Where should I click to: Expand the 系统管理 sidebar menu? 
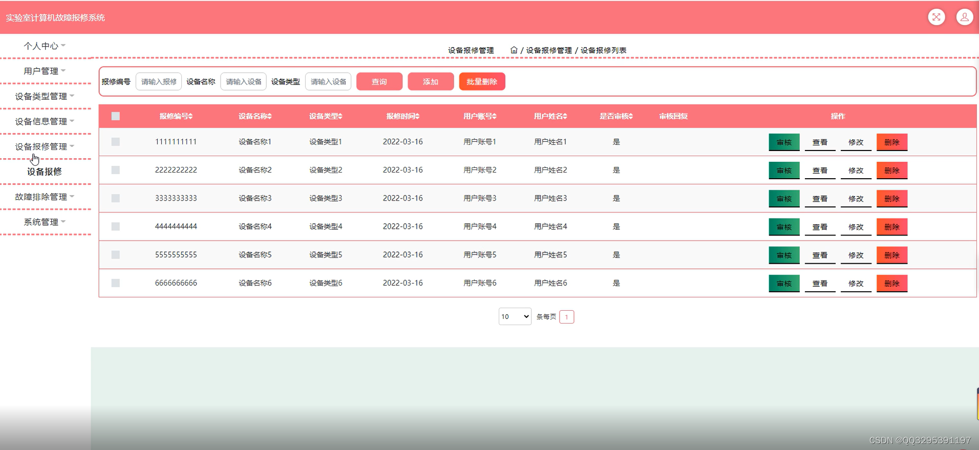45,222
